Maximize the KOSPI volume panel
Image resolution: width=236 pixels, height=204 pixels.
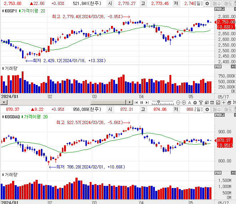click(233, 66)
